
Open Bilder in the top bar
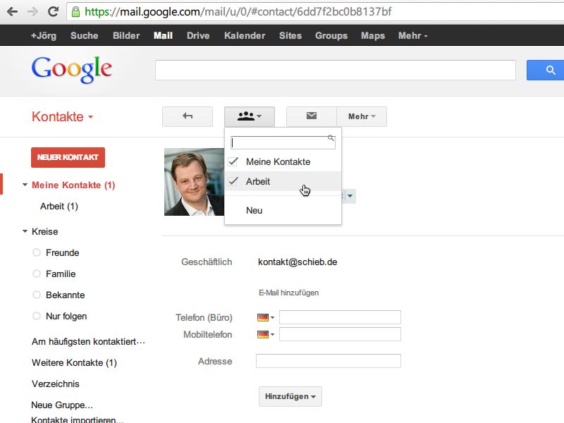coord(126,36)
